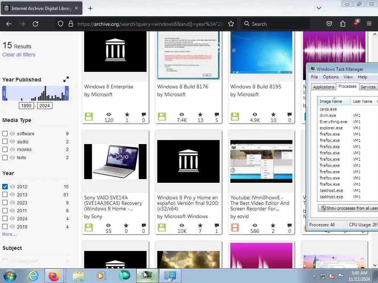Select Task Manager Processes tab
Image resolution: width=378 pixels, height=283 pixels.
click(x=347, y=86)
